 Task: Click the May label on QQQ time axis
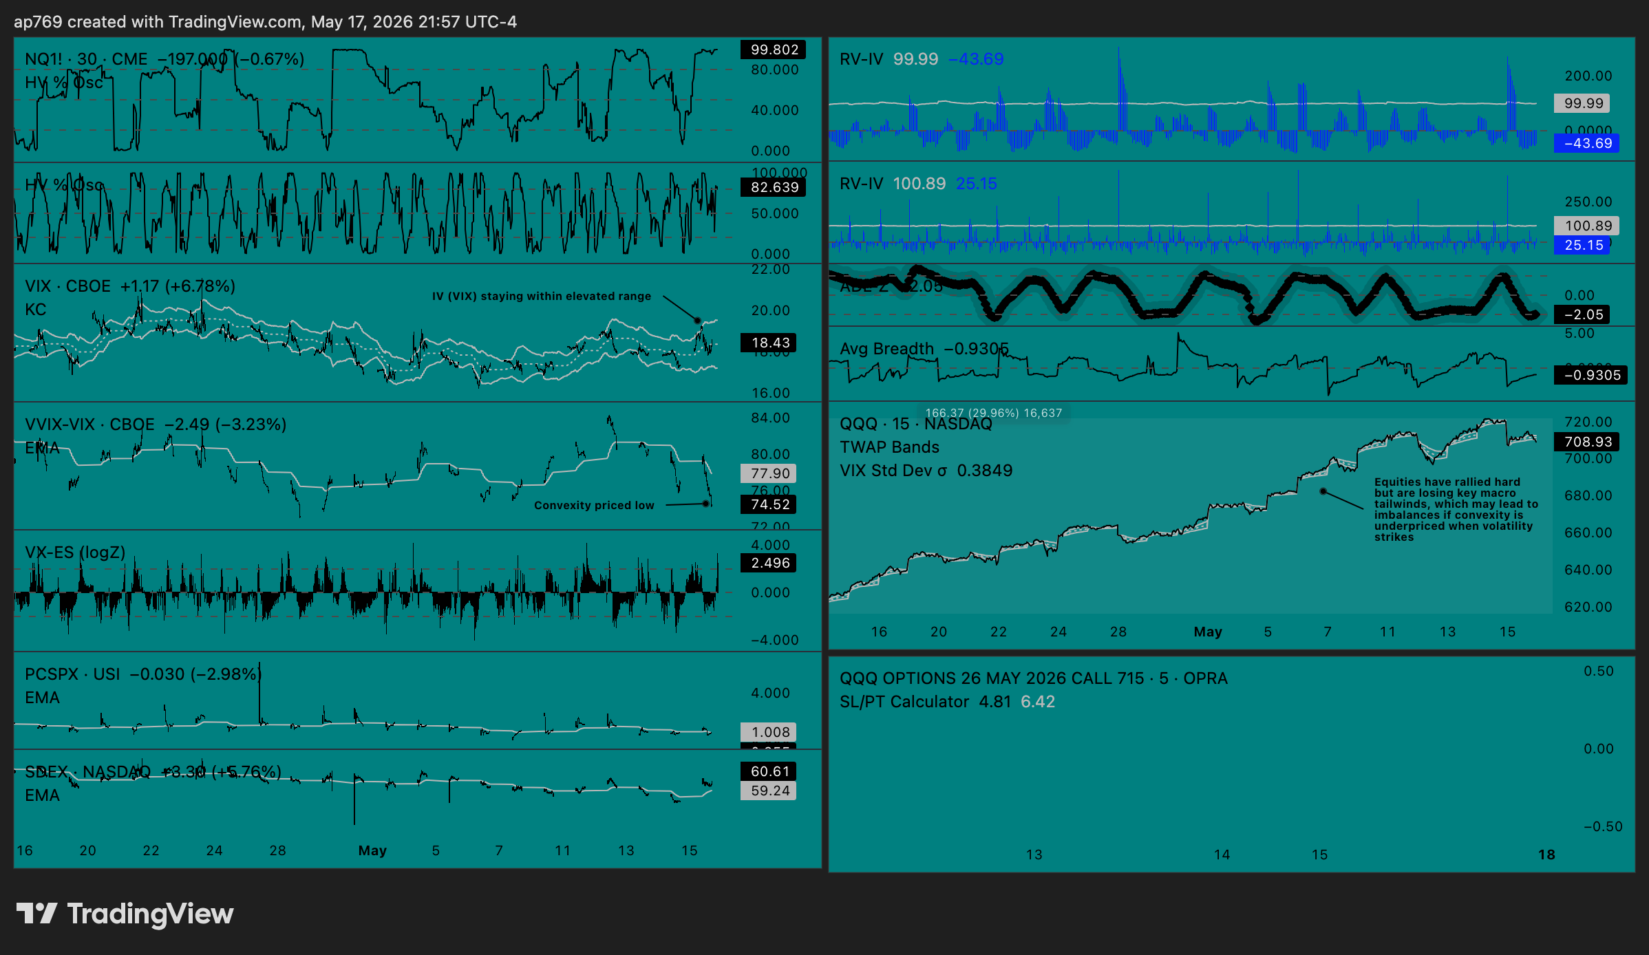[1207, 632]
